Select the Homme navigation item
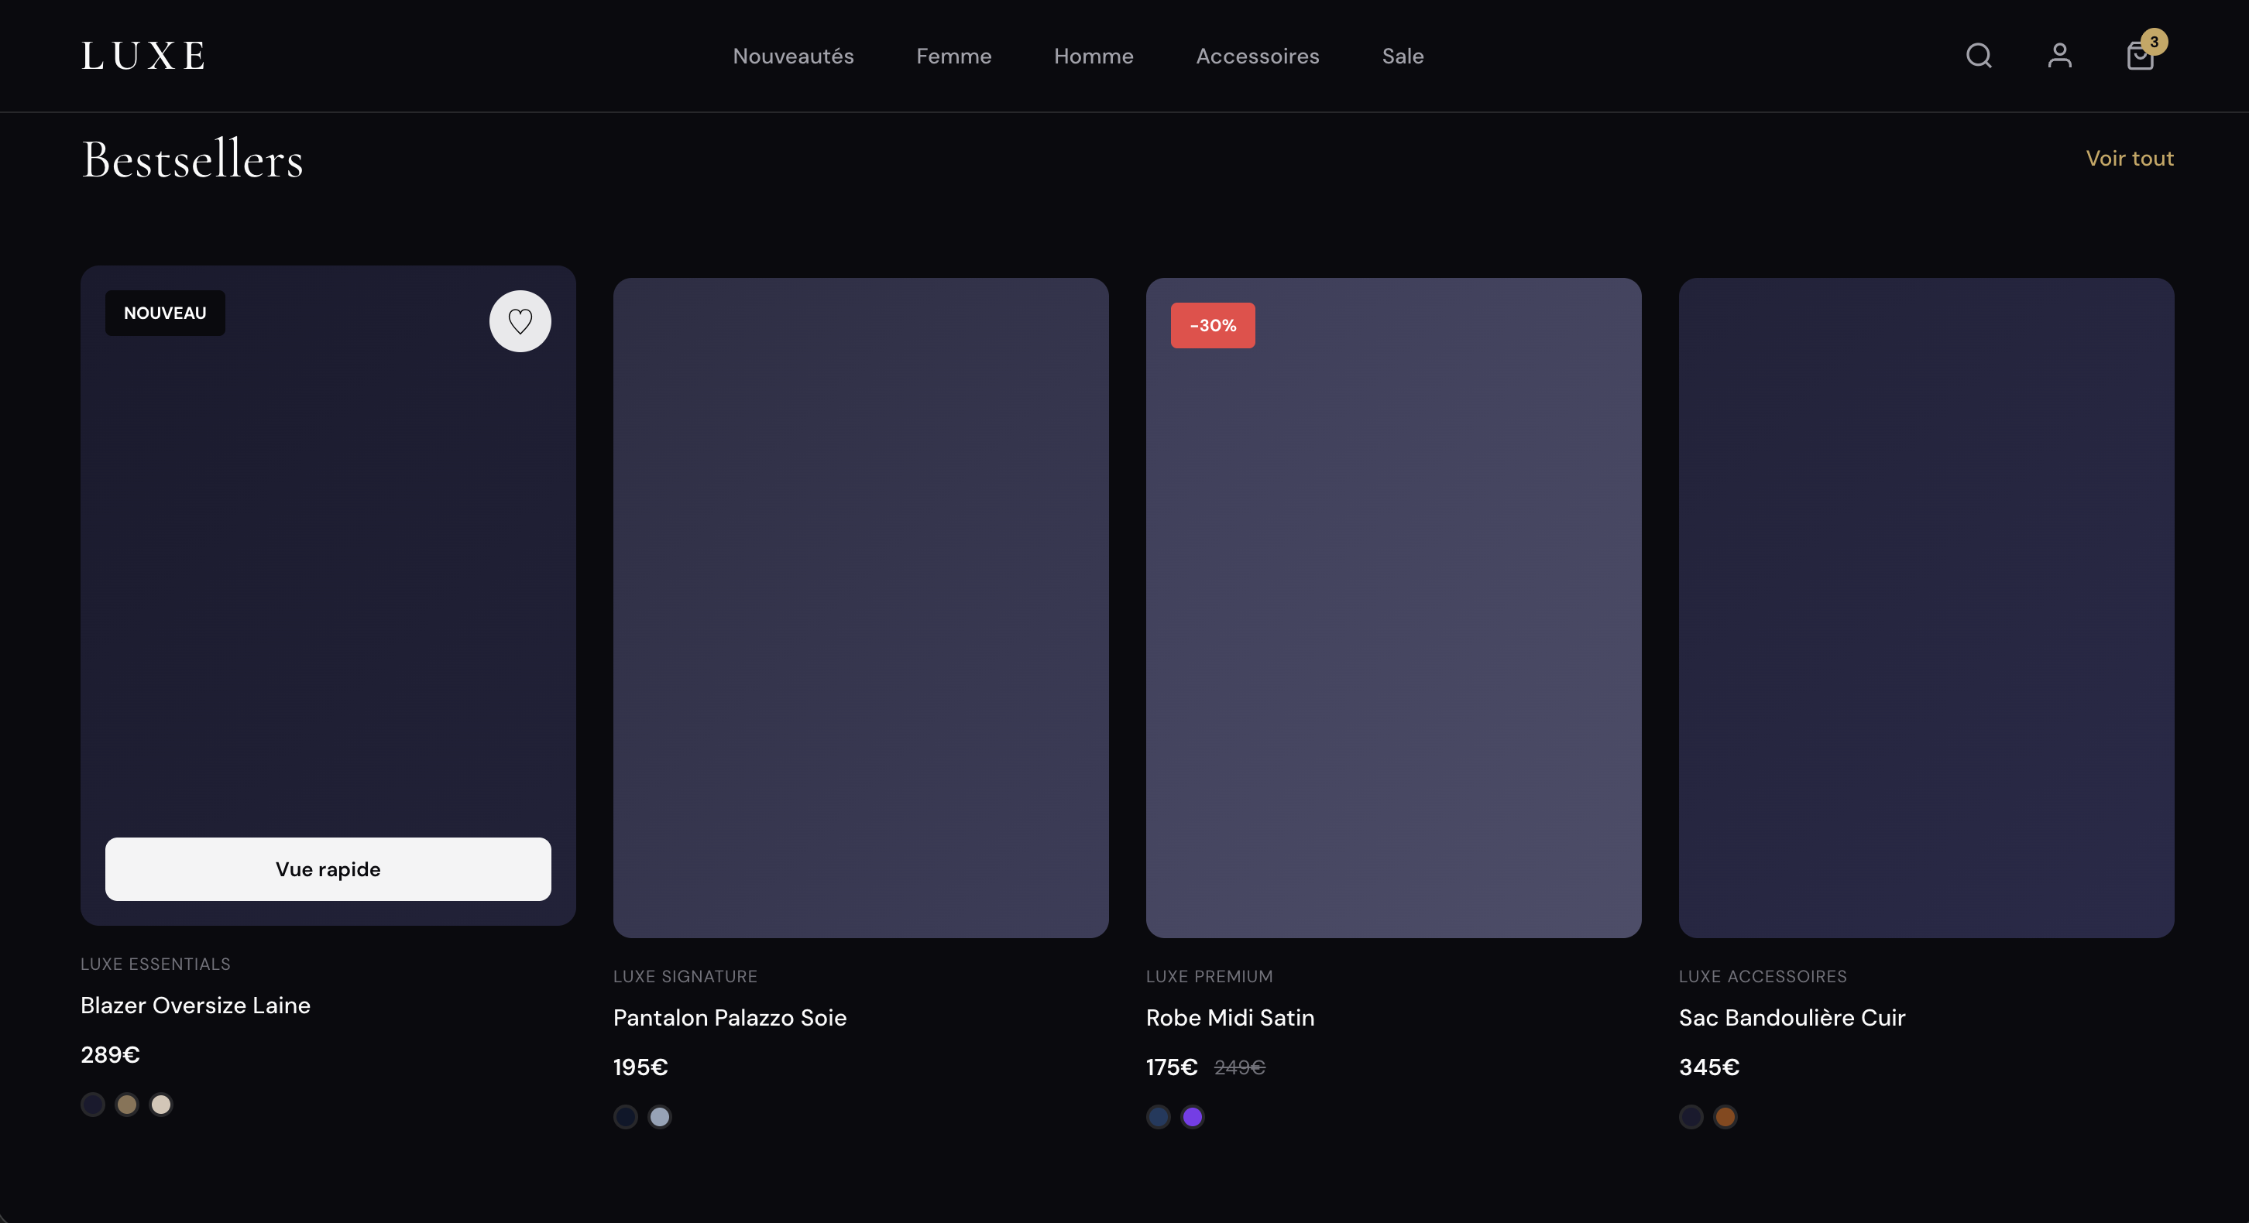The width and height of the screenshot is (2249, 1223). click(x=1093, y=56)
